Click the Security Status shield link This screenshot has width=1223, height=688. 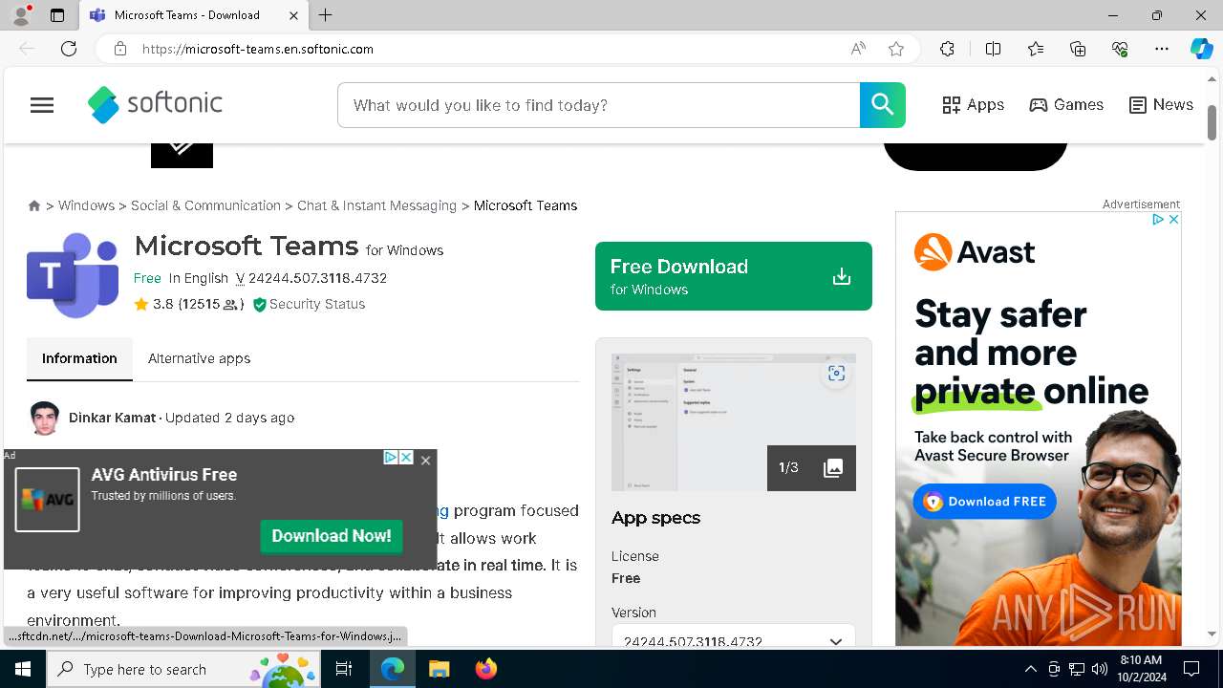309,304
